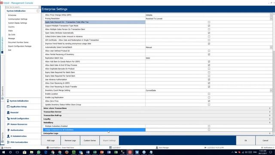Click the OK button
Image resolution: width=275 pixels, height=155 pixels.
246,140
